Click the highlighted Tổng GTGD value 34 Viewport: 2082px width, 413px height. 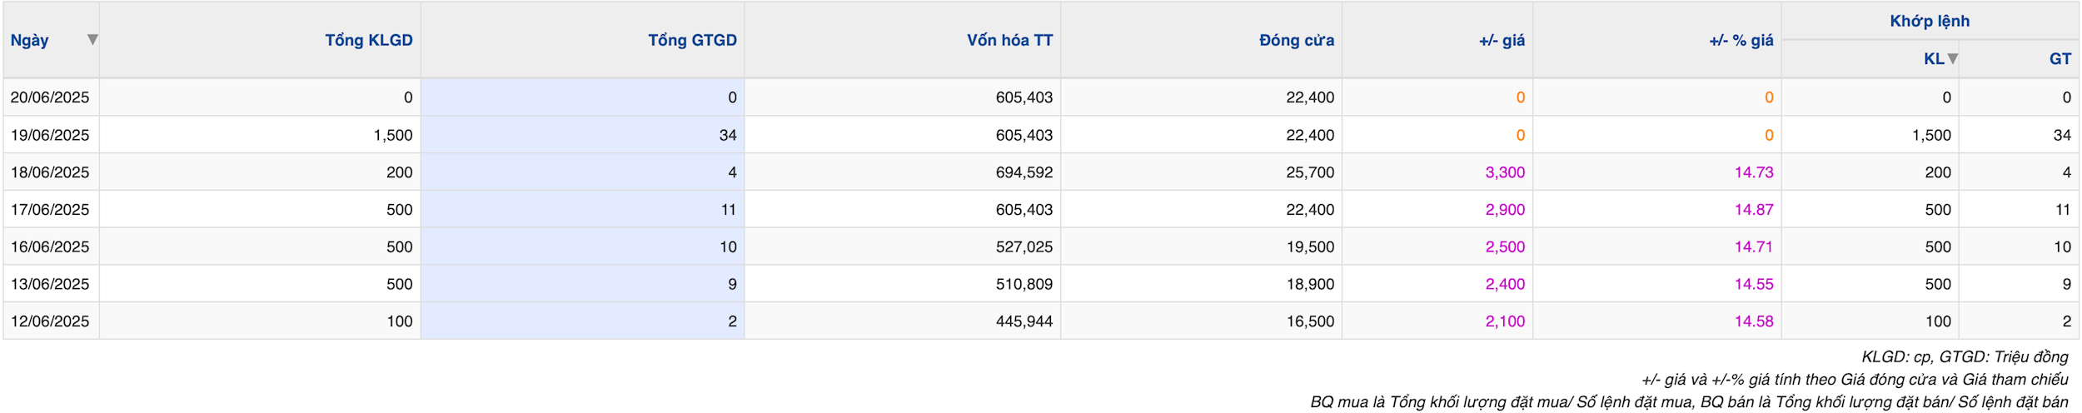(x=727, y=135)
